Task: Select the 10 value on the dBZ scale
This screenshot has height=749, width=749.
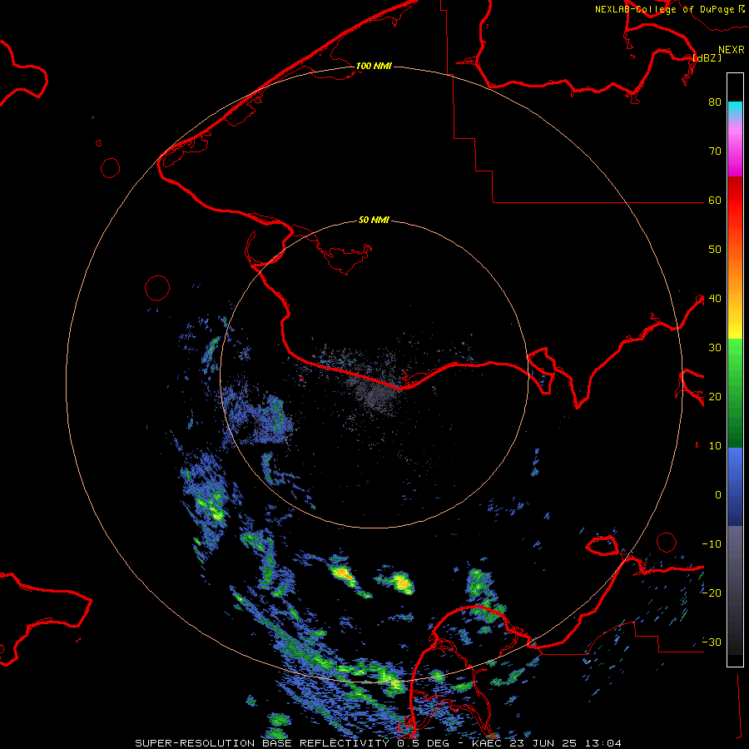Action: point(715,446)
